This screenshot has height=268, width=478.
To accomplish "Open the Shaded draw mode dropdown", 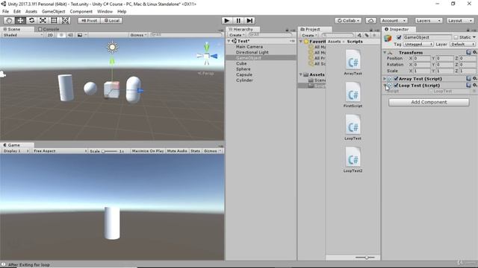I will [x=23, y=35].
